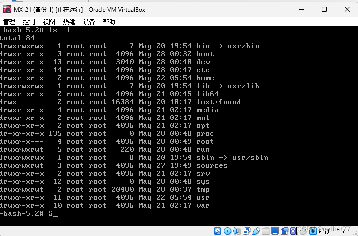Click the 'sys' directory name
Image resolution: width=358 pixels, height=236 pixels.
click(203, 182)
